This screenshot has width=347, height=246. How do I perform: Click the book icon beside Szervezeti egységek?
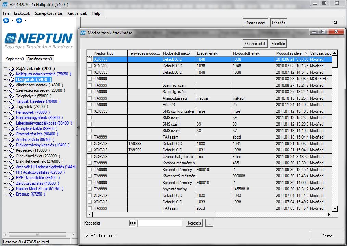(12, 90)
